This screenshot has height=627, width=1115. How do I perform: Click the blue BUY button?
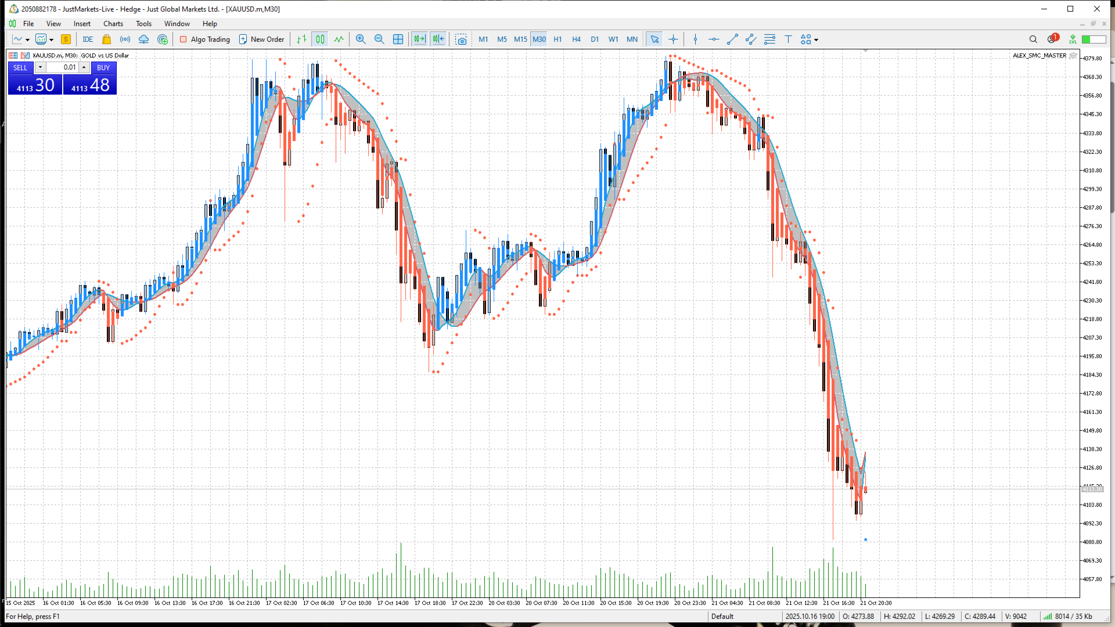pyautogui.click(x=103, y=67)
